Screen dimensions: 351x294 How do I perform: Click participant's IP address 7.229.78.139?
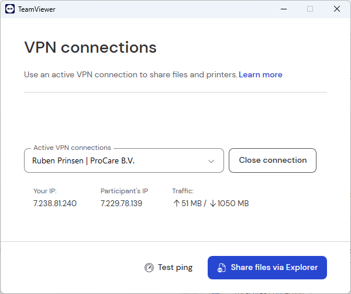pyautogui.click(x=121, y=203)
